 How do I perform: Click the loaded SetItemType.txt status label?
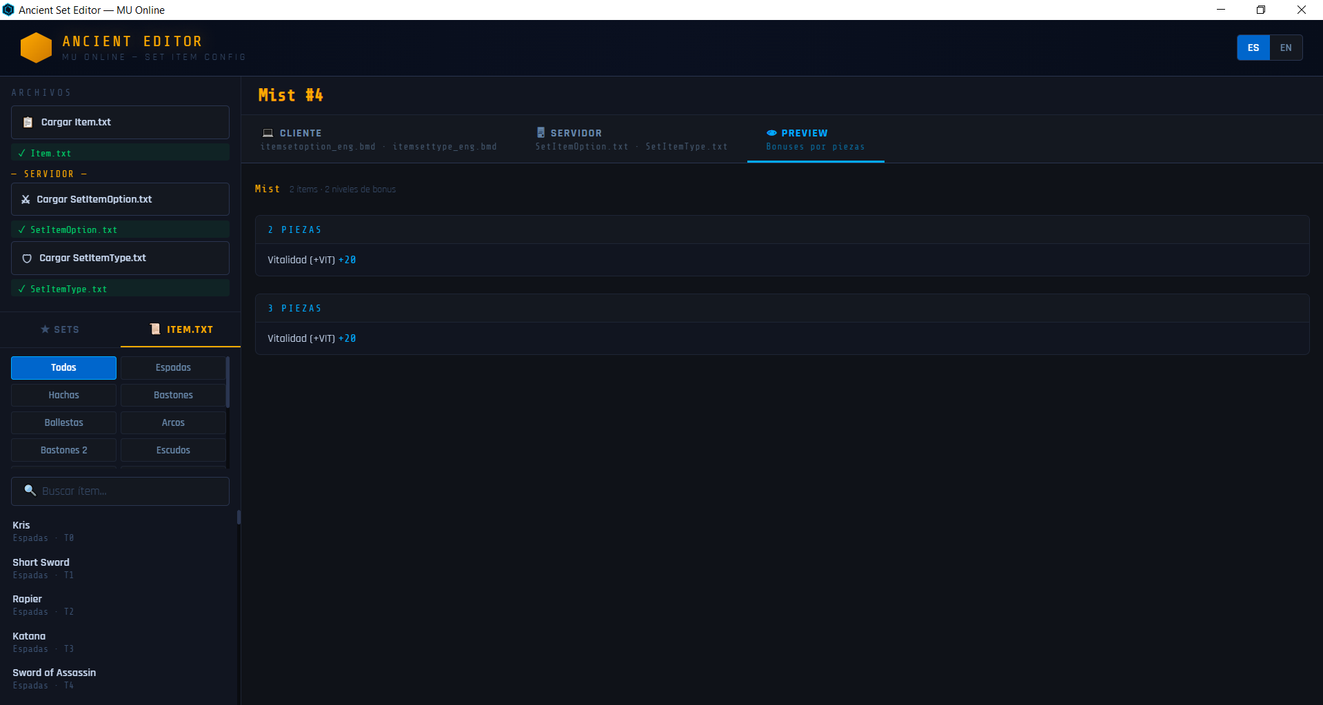tap(120, 289)
